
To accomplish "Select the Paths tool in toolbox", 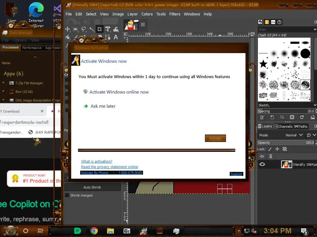I will tap(108, 37).
